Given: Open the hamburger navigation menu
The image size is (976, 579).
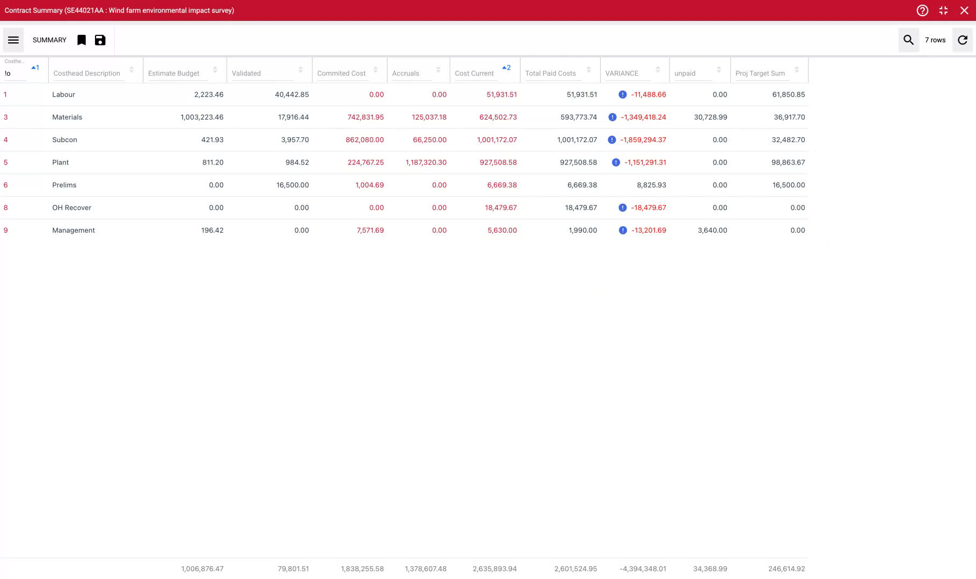Looking at the screenshot, I should tap(13, 40).
